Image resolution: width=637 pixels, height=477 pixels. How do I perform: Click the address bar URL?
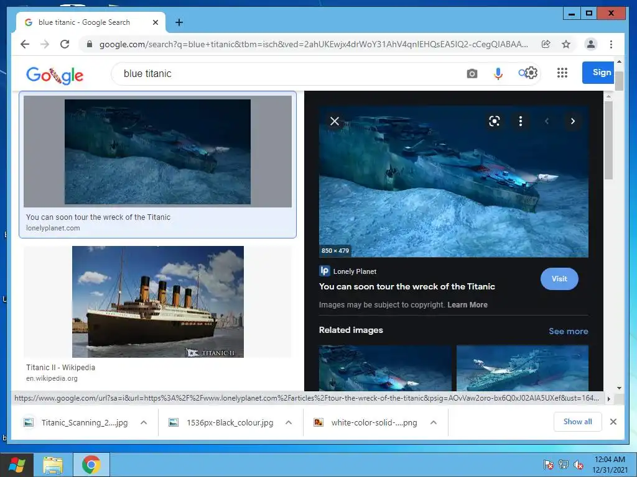coord(314,44)
